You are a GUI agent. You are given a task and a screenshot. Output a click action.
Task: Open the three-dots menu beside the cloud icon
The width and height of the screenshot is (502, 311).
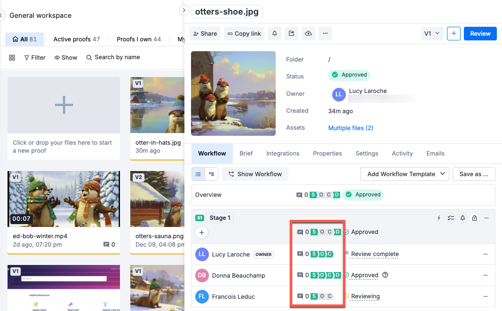(x=325, y=33)
